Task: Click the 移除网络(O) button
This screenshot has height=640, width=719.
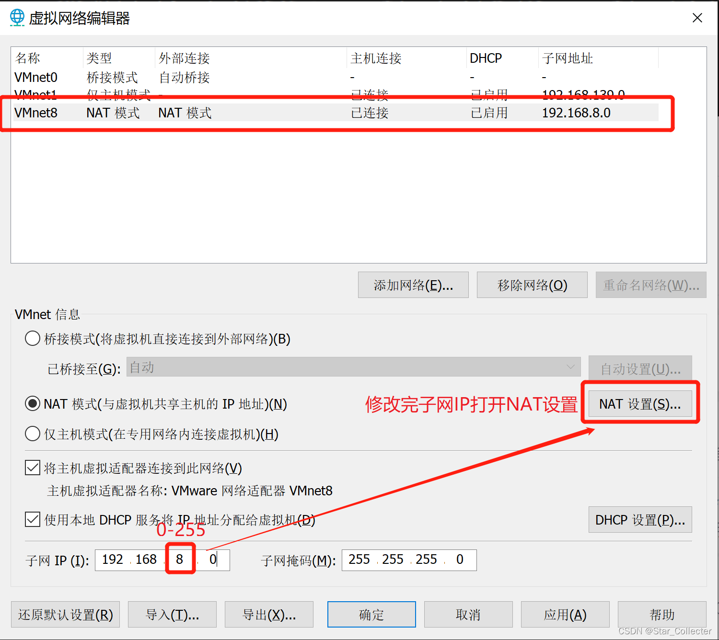Action: tap(532, 285)
